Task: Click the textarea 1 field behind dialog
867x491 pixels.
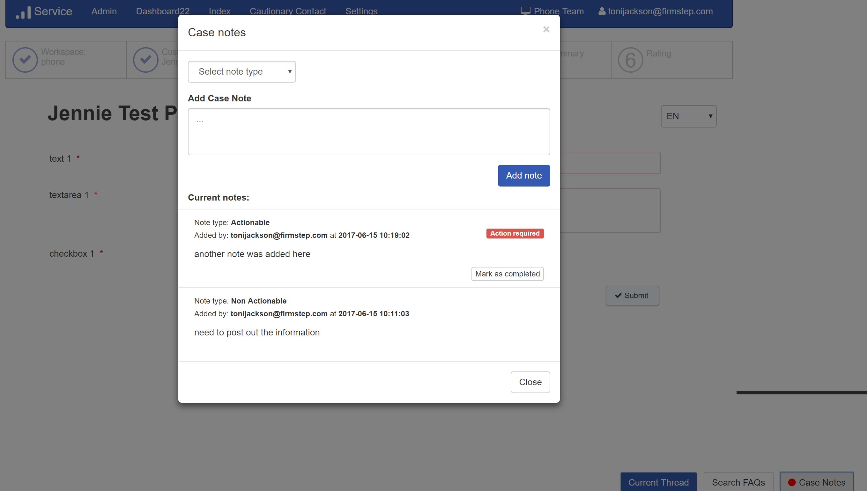Action: pyautogui.click(x=610, y=210)
